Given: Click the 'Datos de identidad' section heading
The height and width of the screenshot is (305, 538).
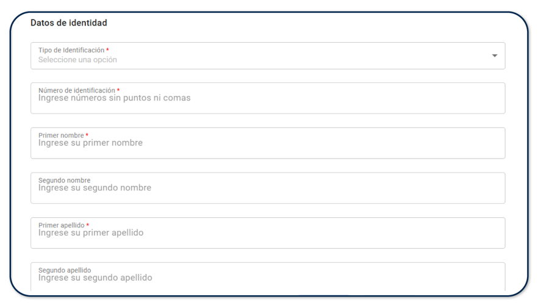Looking at the screenshot, I should click(x=69, y=23).
